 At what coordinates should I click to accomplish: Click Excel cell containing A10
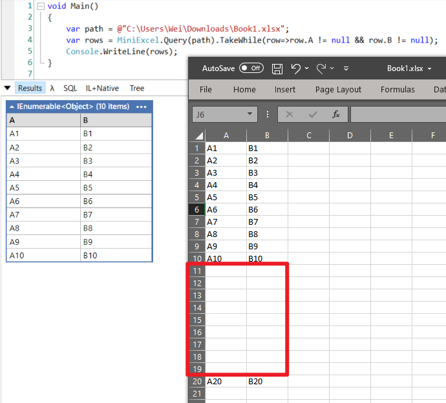pos(226,258)
